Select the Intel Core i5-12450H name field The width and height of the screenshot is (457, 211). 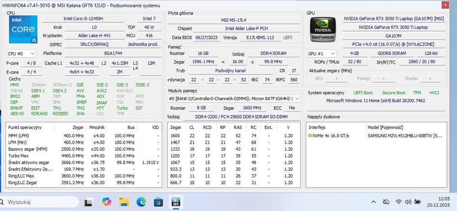[83, 19]
